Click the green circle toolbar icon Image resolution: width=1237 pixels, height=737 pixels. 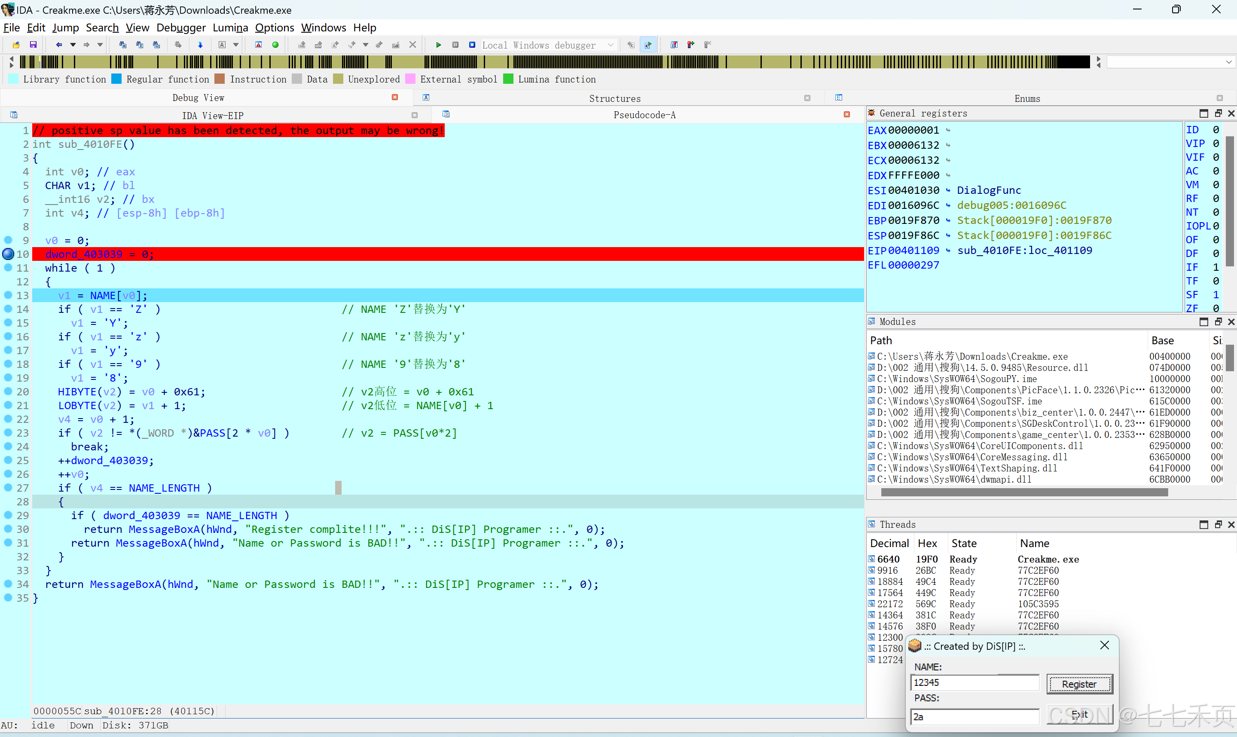(x=275, y=45)
